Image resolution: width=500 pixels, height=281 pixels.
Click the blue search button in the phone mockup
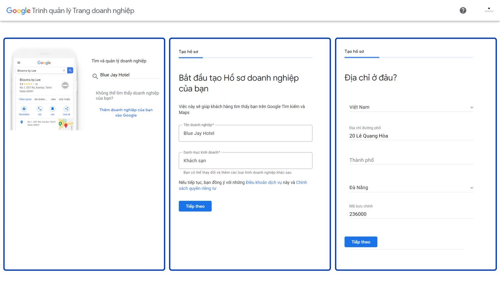coord(70,71)
